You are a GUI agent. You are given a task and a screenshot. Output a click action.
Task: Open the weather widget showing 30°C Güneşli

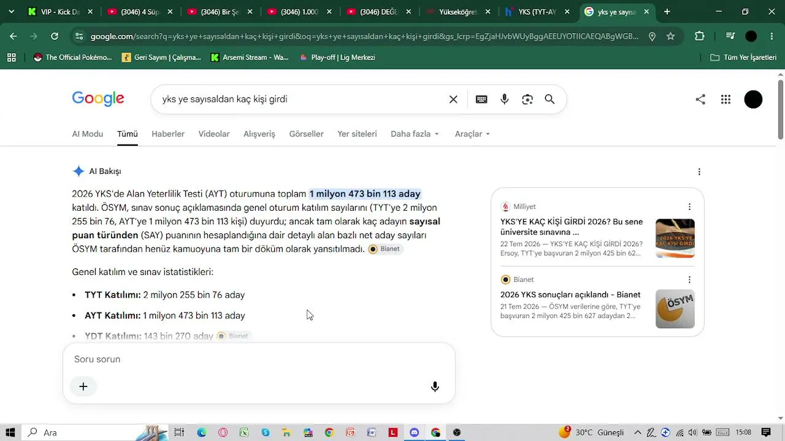tap(591, 432)
